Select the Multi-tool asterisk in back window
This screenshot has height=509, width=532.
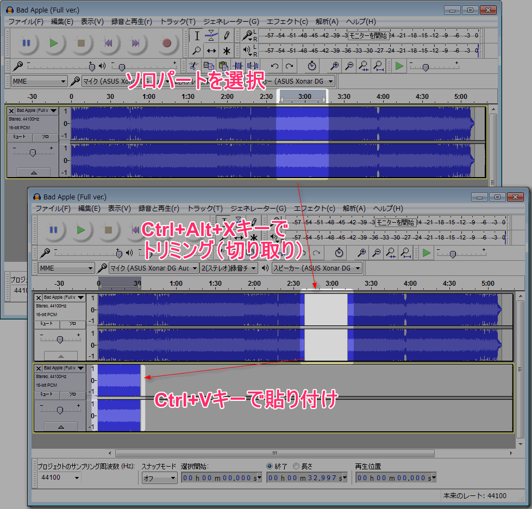(x=226, y=51)
